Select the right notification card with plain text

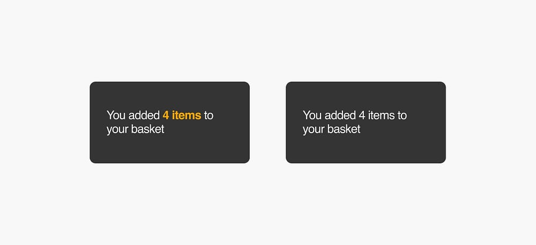point(366,122)
